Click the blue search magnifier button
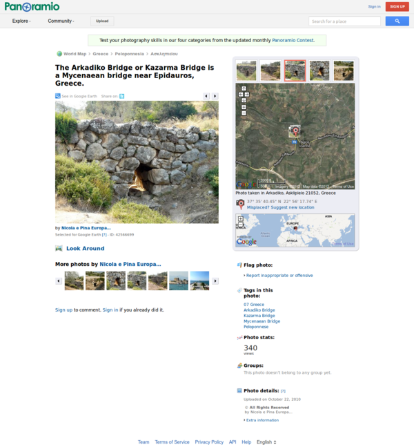The image size is (414, 447). [x=397, y=21]
